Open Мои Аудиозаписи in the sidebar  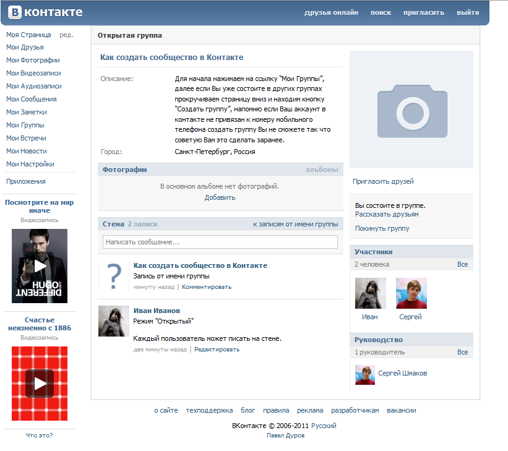click(x=33, y=86)
